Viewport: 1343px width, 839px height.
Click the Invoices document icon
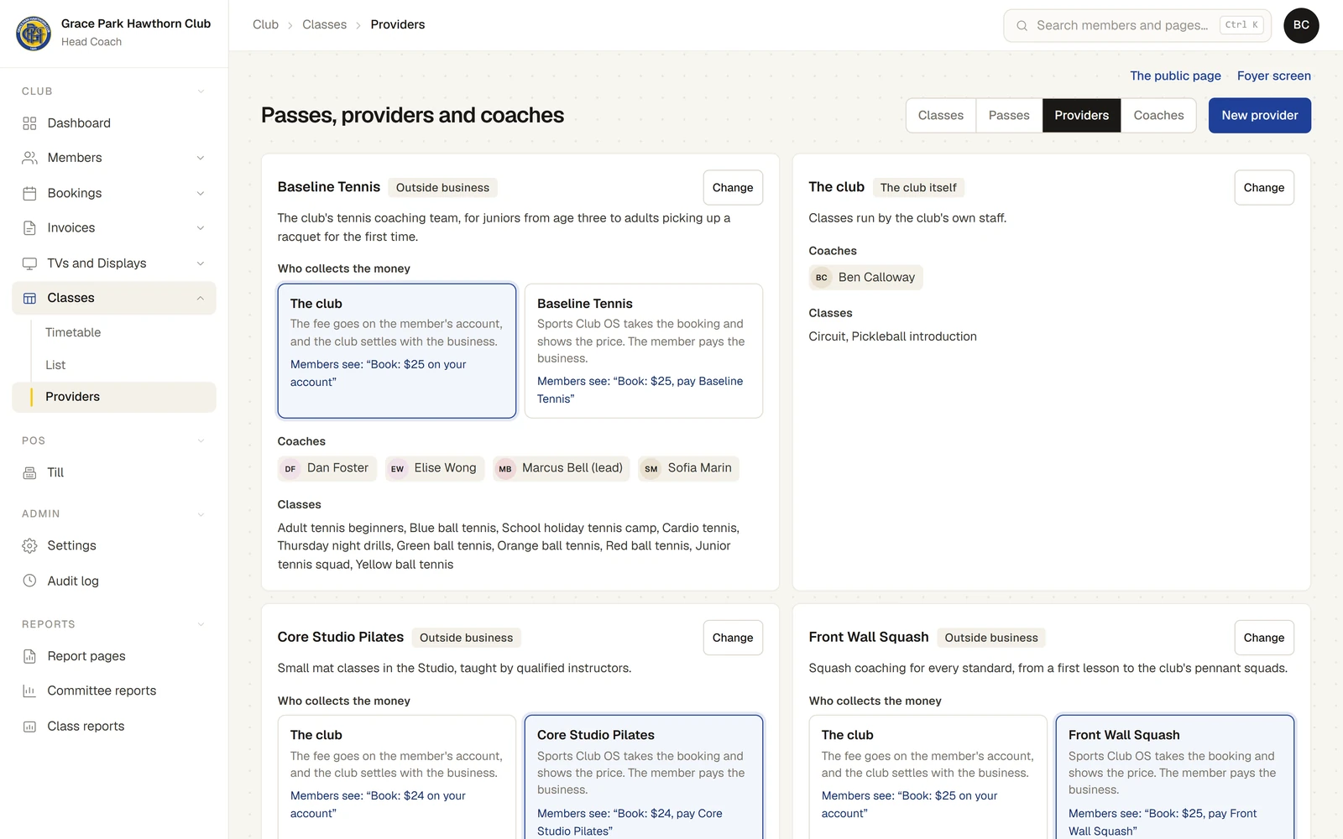[x=29, y=228]
